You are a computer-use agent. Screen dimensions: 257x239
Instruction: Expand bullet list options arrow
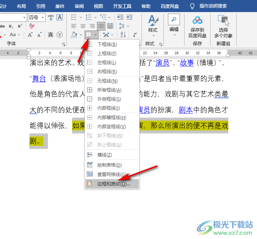click(x=81, y=17)
